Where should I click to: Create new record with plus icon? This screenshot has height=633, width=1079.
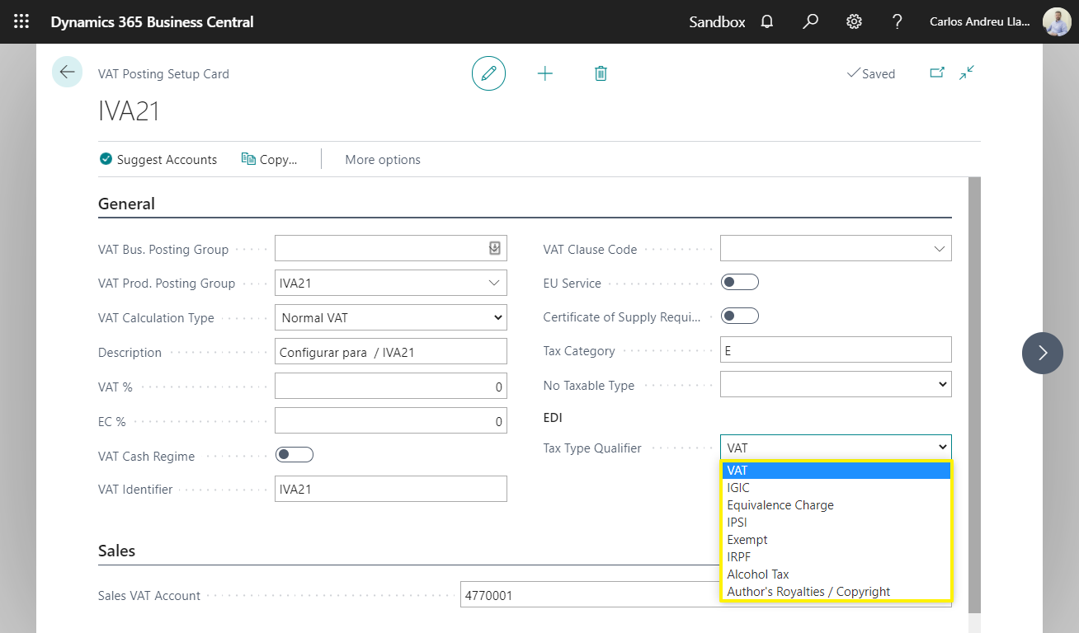pos(545,73)
